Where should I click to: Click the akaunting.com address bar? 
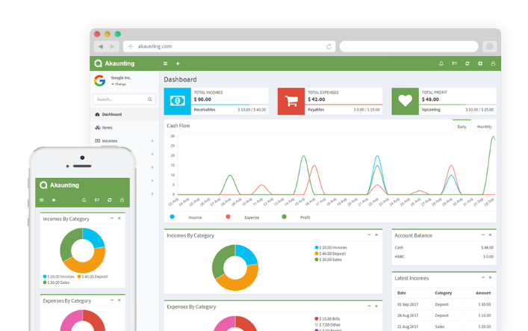(229, 46)
